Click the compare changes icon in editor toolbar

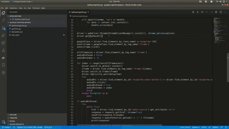(x=193, y=12)
